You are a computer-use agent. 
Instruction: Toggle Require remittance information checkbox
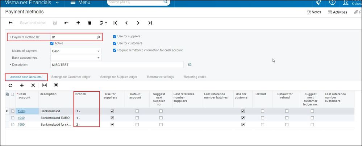115,50
